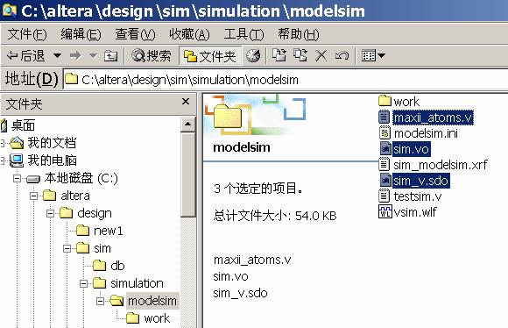This screenshot has width=508, height=328.
Task: Open the Forward button history dropdown arrow
Action: click(94, 56)
